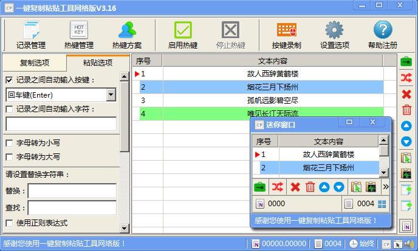
Task: Click the left panel vertical scrollbar
Action: click(x=125, y=152)
